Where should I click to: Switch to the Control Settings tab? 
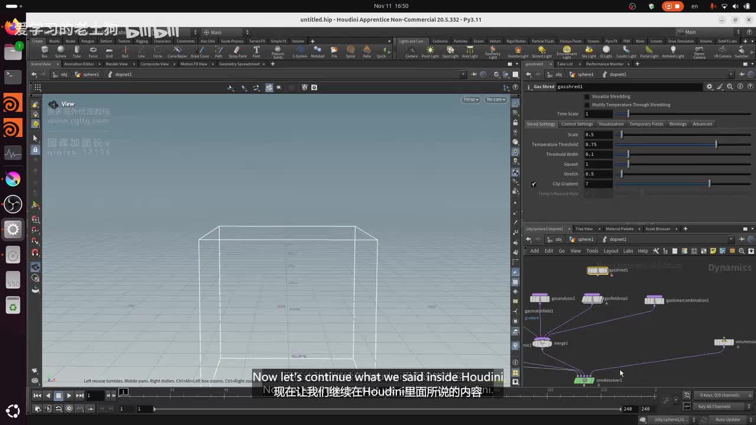576,124
